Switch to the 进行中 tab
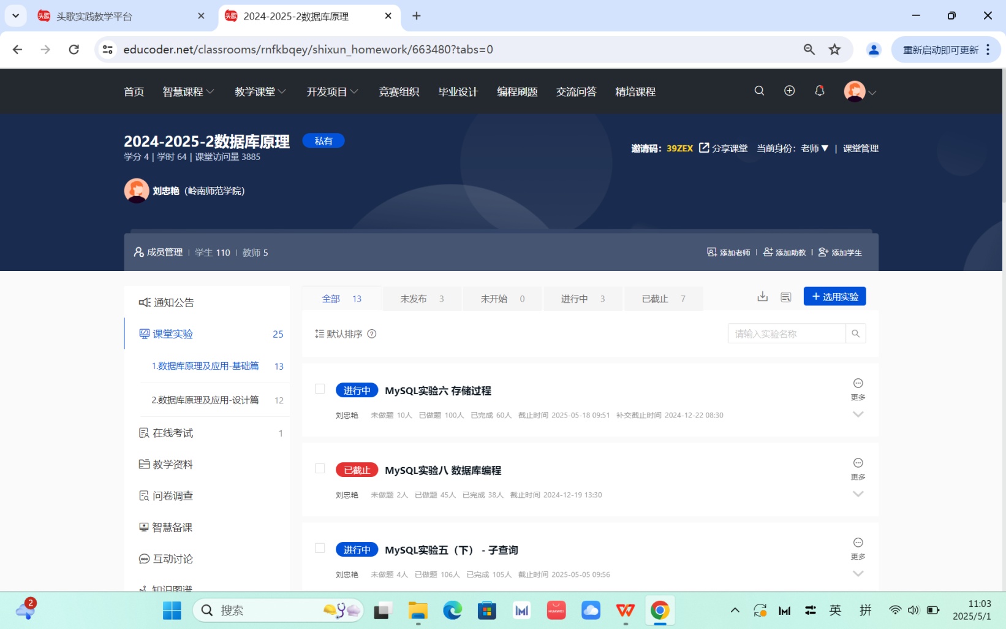Viewport: 1006px width, 629px height. [x=582, y=299]
